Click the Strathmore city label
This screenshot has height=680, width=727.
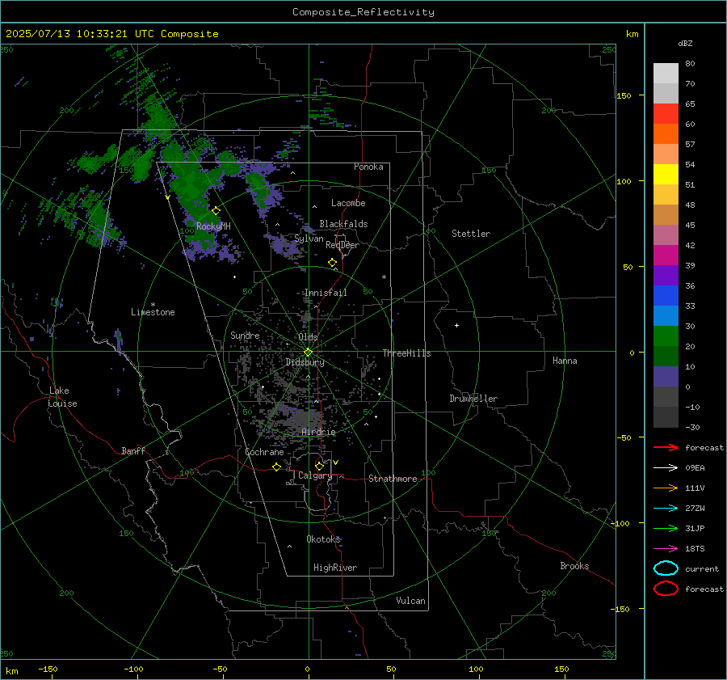(x=393, y=479)
